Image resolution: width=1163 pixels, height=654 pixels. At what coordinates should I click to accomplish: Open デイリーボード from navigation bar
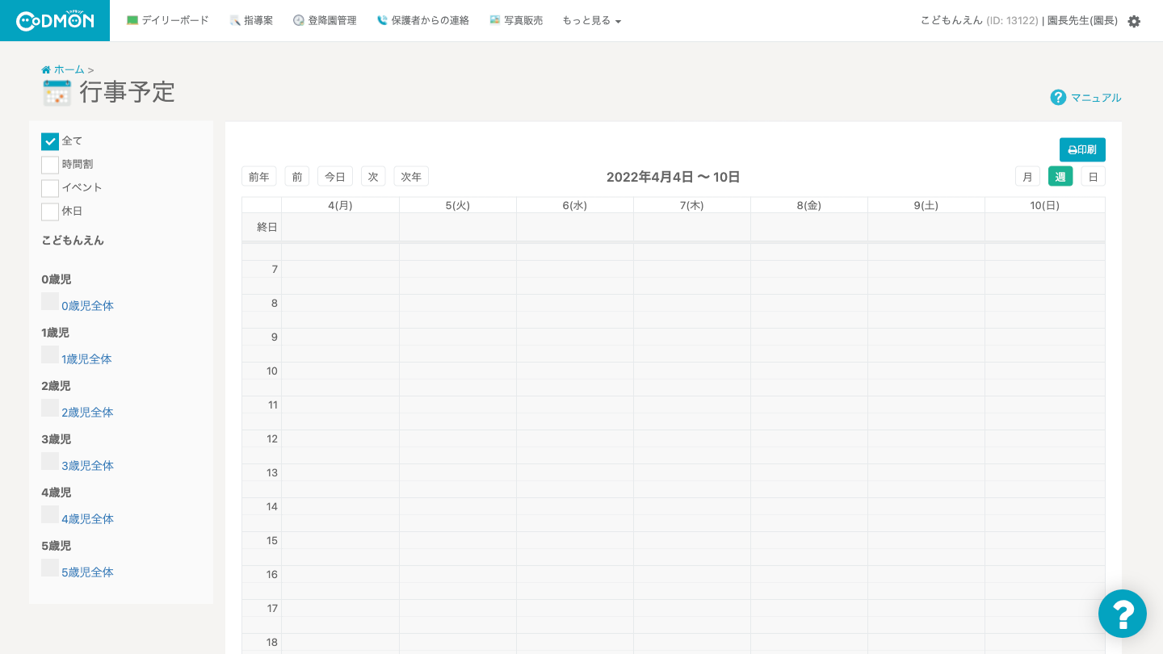tap(168, 20)
